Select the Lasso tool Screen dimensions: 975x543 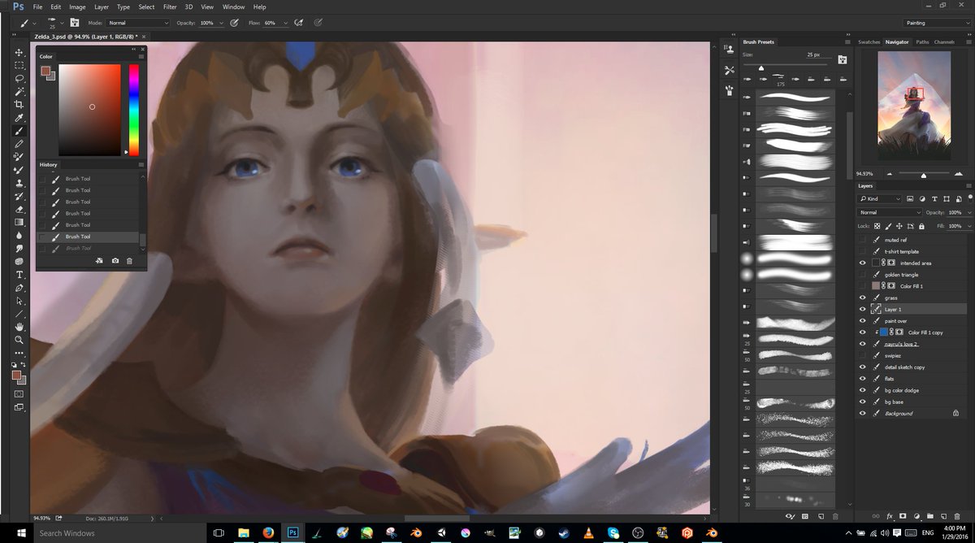pos(19,79)
